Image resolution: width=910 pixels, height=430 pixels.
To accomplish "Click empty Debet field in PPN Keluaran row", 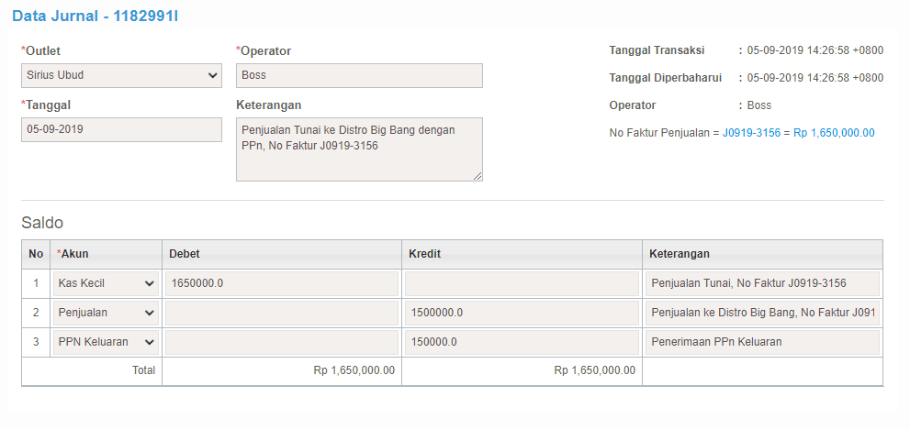I will [282, 342].
